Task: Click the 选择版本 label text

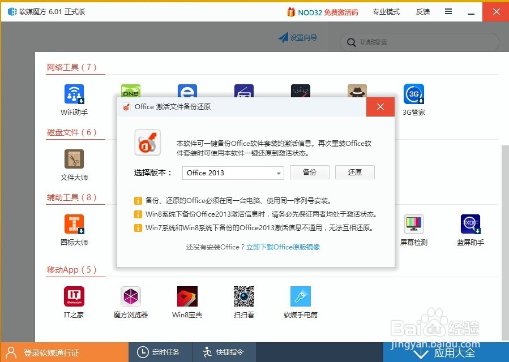Action: (153, 173)
